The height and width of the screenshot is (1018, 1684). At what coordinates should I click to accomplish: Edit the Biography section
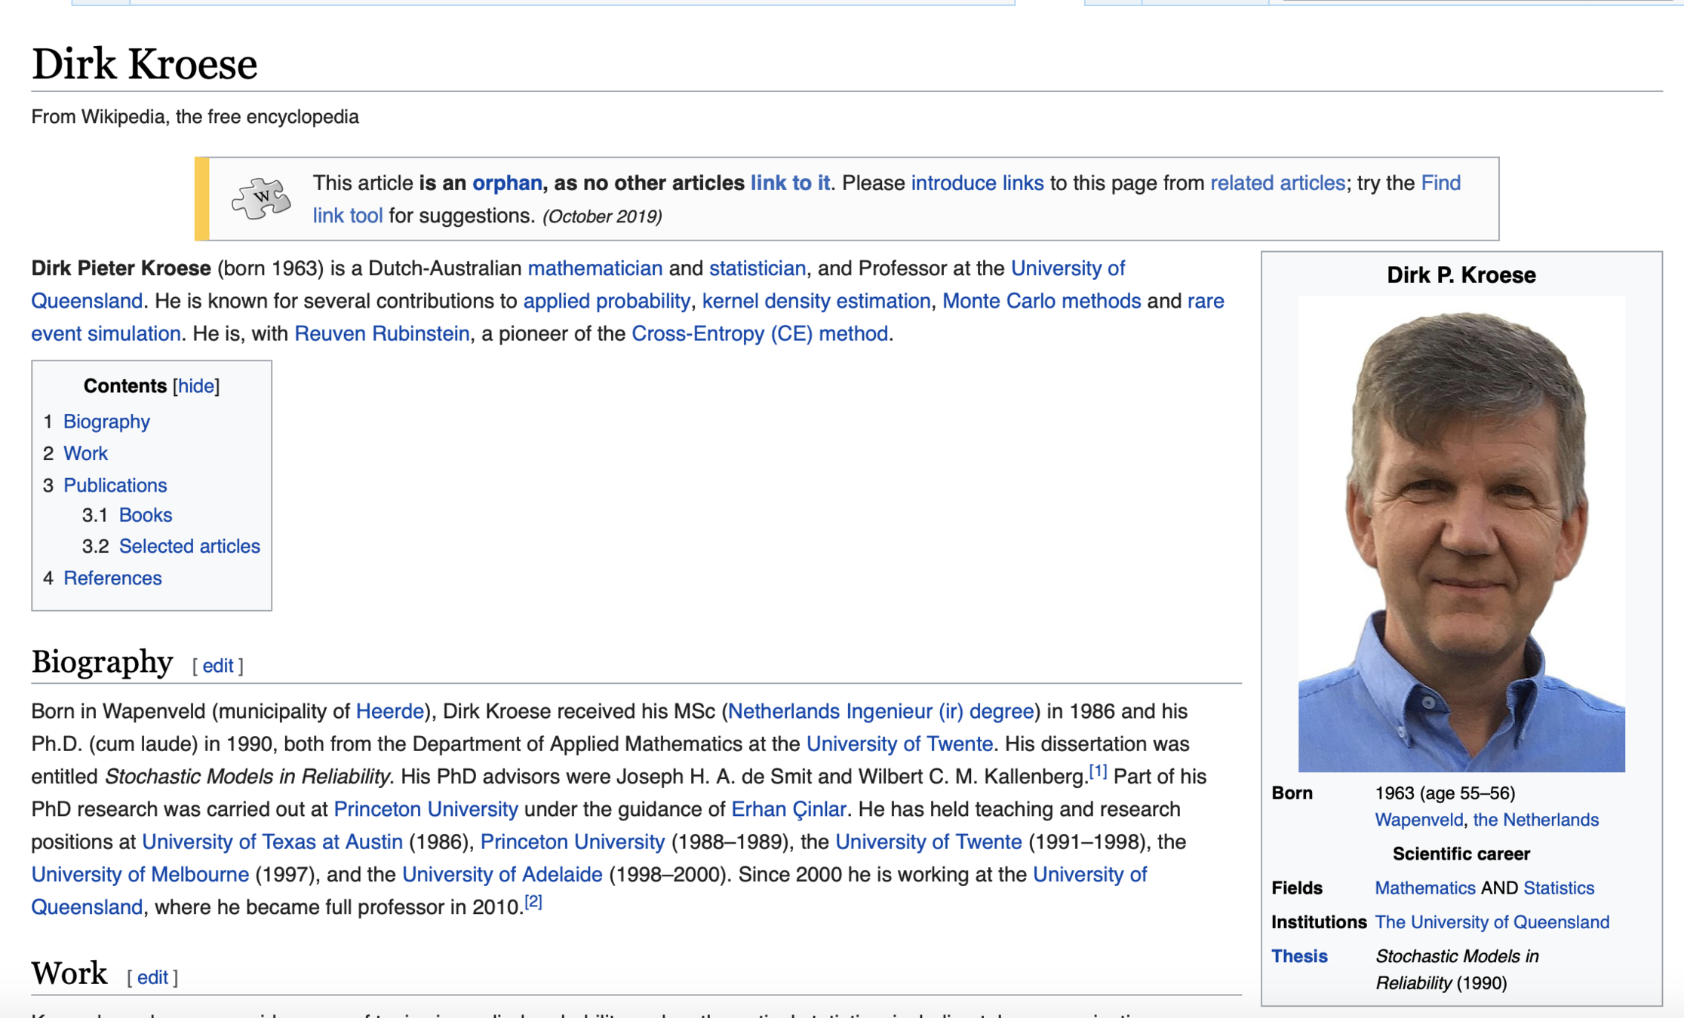(217, 666)
